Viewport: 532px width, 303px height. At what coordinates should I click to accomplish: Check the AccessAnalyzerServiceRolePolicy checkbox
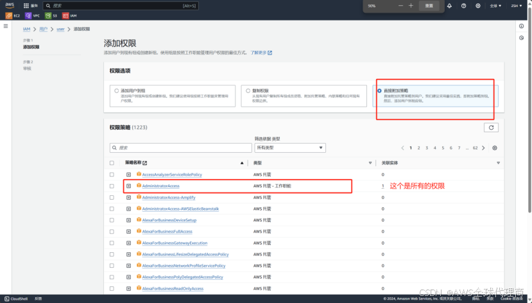click(112, 175)
